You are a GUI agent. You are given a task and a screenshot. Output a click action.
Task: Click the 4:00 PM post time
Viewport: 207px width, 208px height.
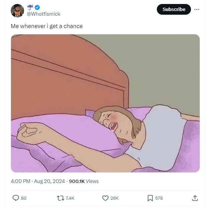pos(21,181)
